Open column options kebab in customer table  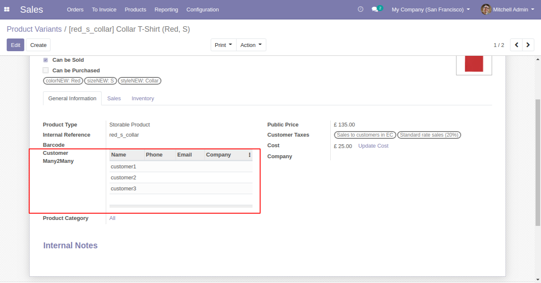tap(250, 155)
